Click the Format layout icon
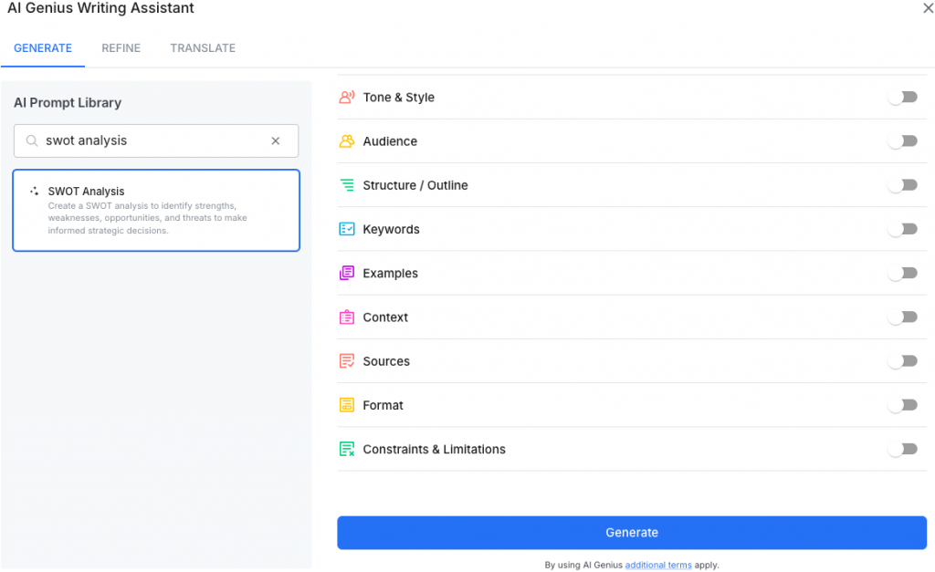Image resolution: width=935 pixels, height=572 pixels. tap(346, 405)
